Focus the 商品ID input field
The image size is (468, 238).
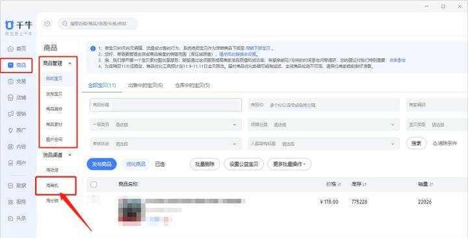(x=324, y=105)
